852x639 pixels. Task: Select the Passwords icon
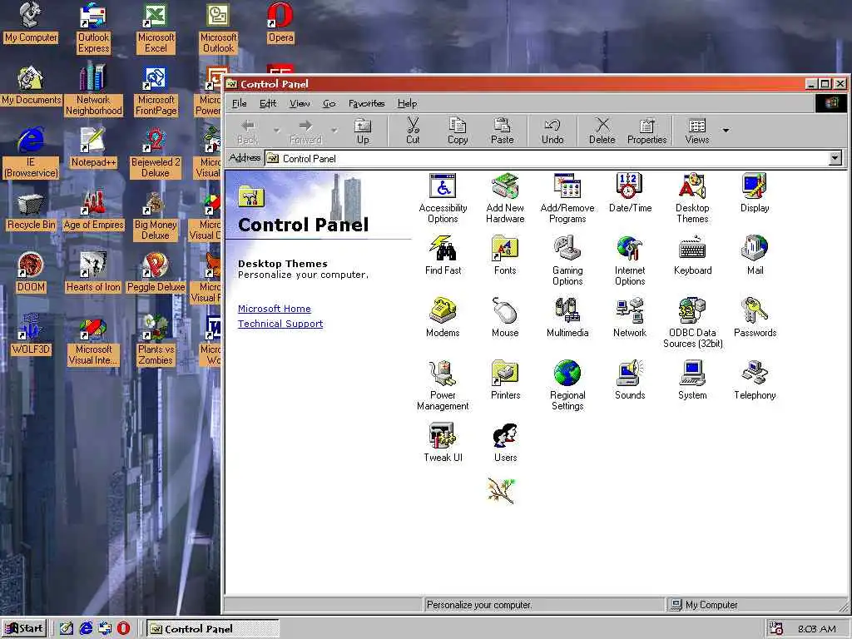(755, 319)
